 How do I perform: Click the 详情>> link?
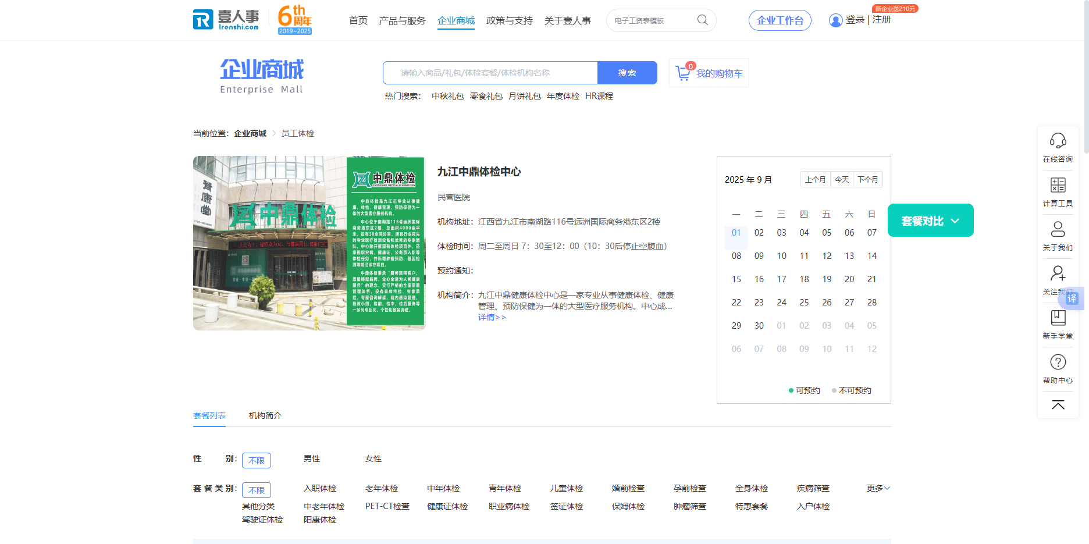492,317
